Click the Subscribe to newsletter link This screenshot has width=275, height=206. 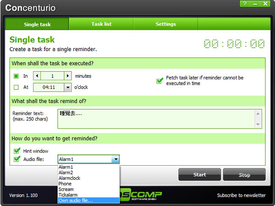[x=241, y=195]
